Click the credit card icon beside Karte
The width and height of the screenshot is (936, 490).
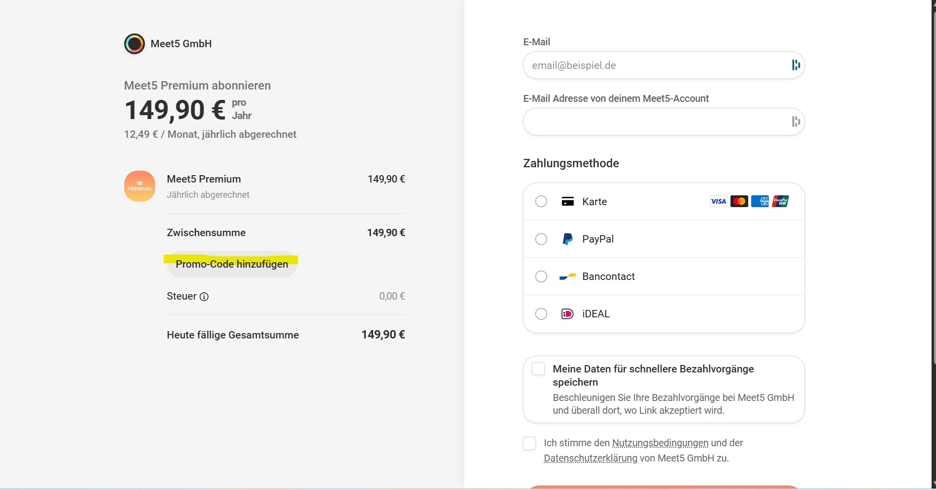point(568,202)
